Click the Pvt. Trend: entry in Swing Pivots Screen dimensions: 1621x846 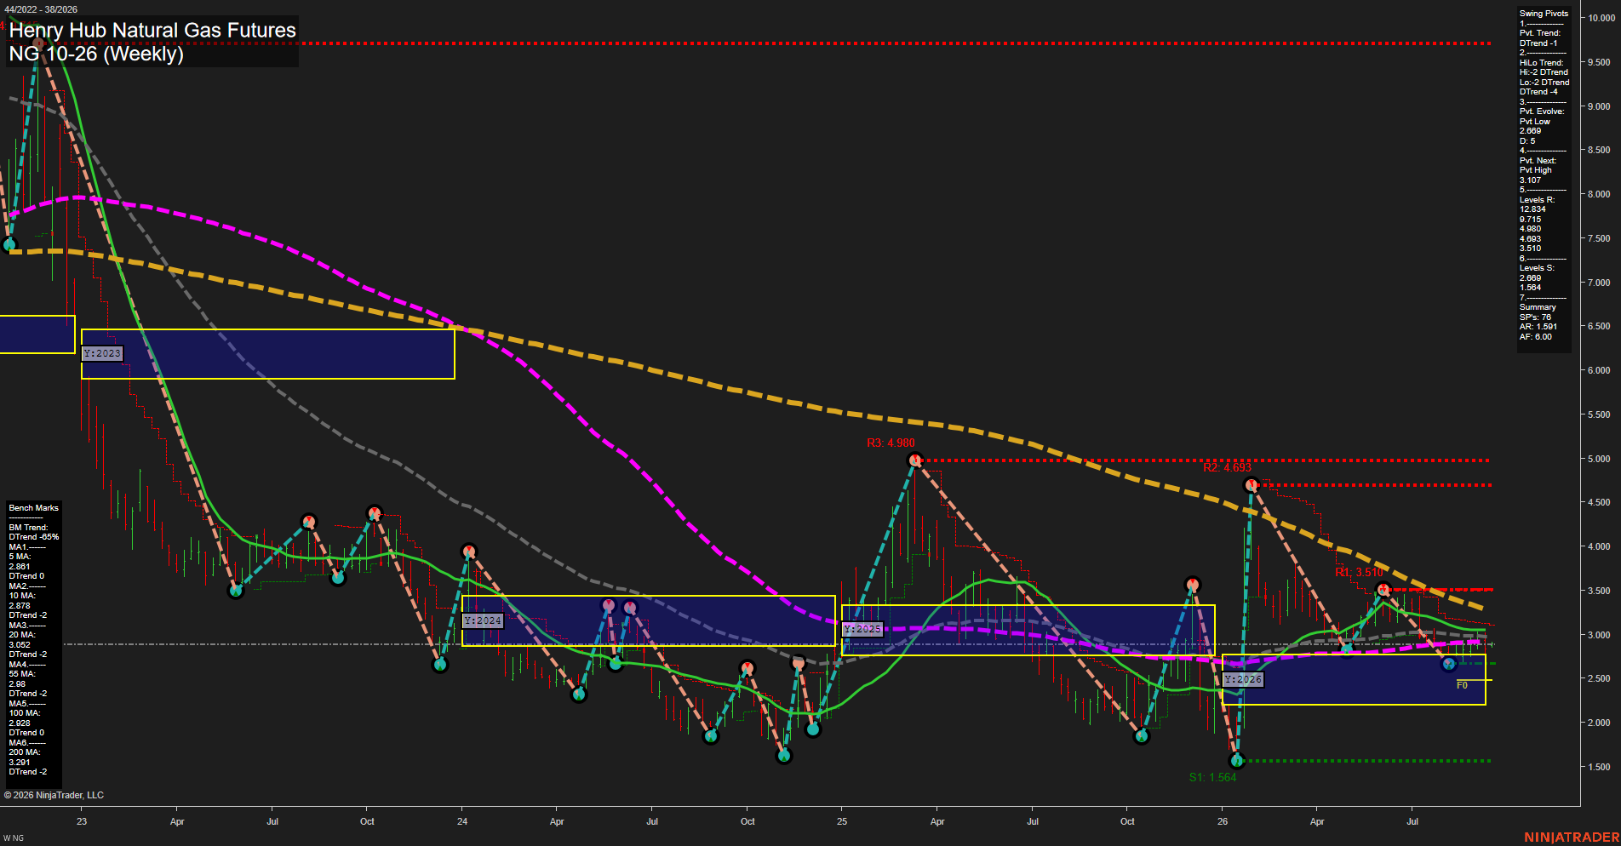[1540, 33]
